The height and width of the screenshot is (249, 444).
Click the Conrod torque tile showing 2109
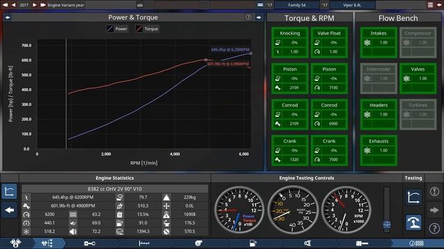tap(290, 114)
